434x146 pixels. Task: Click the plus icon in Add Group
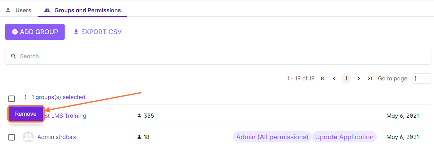coord(15,32)
